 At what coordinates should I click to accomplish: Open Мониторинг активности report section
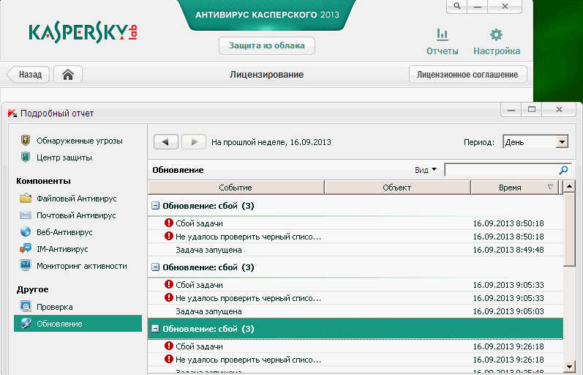(x=81, y=266)
